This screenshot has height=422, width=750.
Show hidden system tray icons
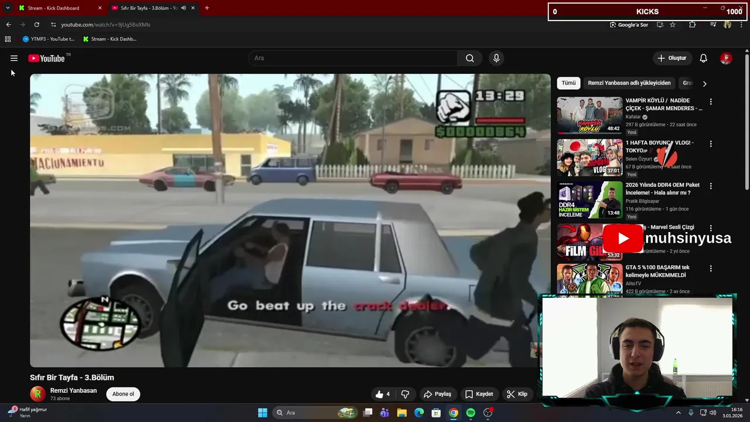coord(679,413)
